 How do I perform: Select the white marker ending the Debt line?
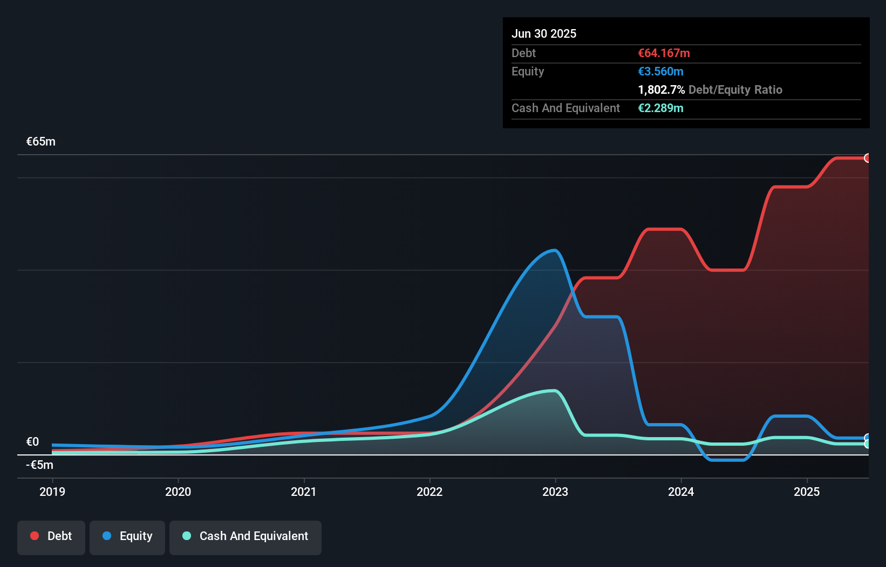coord(868,157)
